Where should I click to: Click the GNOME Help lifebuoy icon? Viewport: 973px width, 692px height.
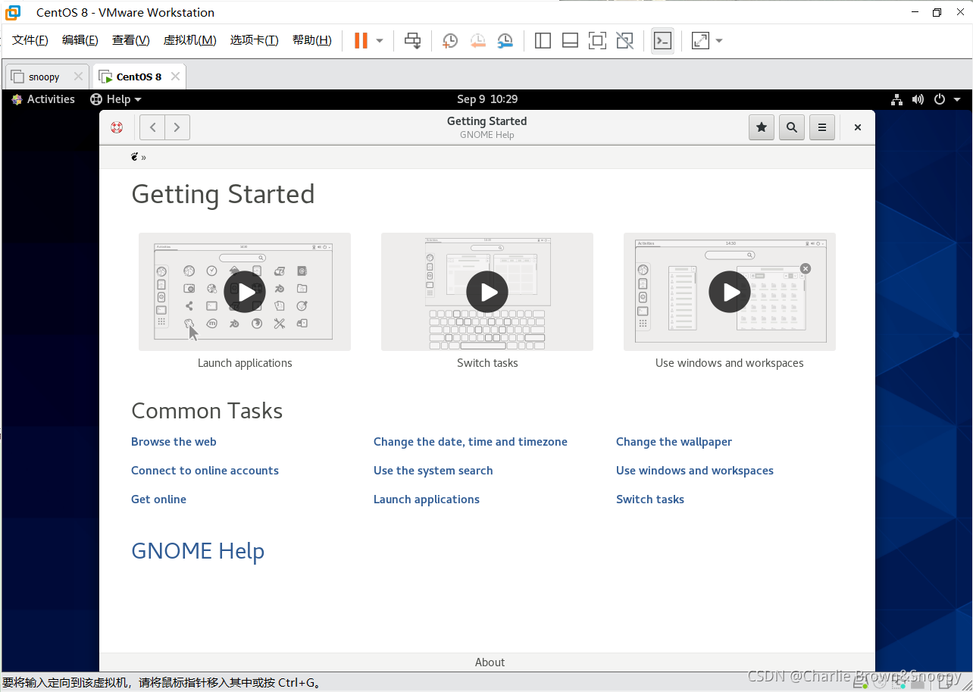click(117, 127)
